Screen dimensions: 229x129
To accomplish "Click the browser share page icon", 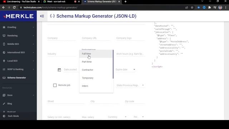I will click(186, 8).
